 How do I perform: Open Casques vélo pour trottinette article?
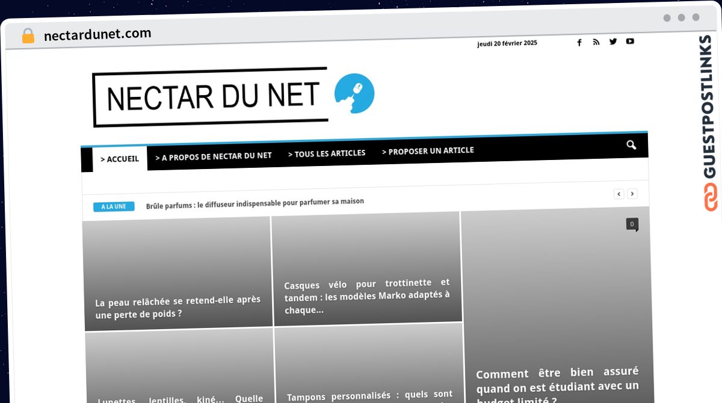click(x=367, y=296)
